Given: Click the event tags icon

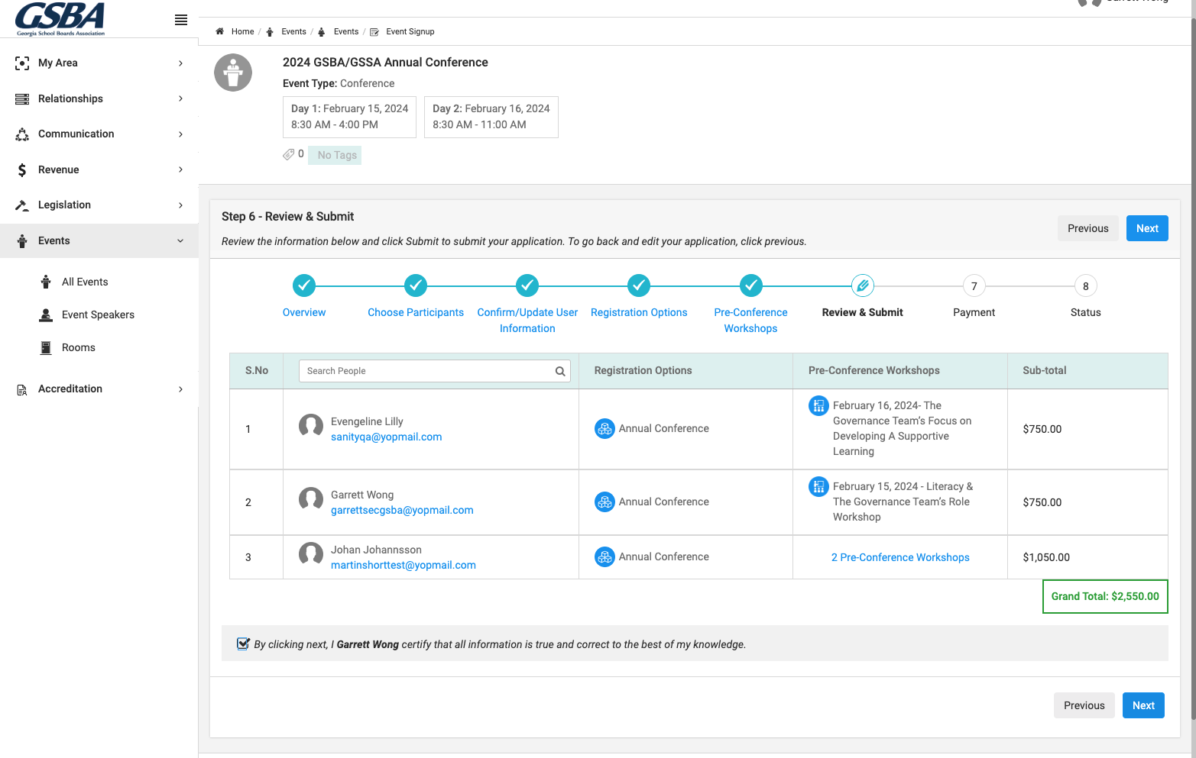Looking at the screenshot, I should 288,154.
